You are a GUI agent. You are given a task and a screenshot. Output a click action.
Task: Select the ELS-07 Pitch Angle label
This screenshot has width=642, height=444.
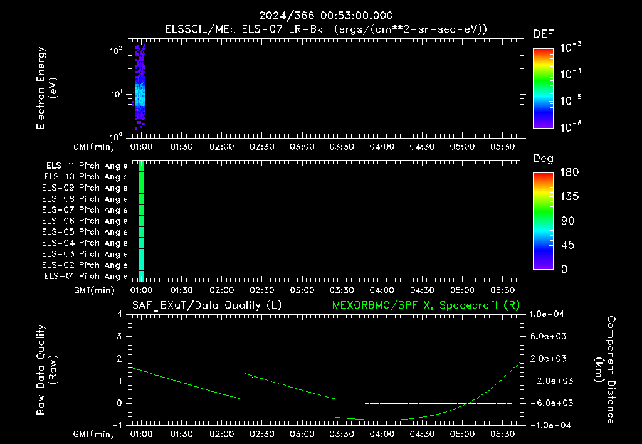tap(85, 209)
